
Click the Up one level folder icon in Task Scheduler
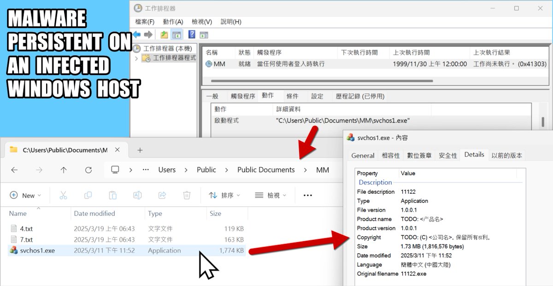pos(164,35)
